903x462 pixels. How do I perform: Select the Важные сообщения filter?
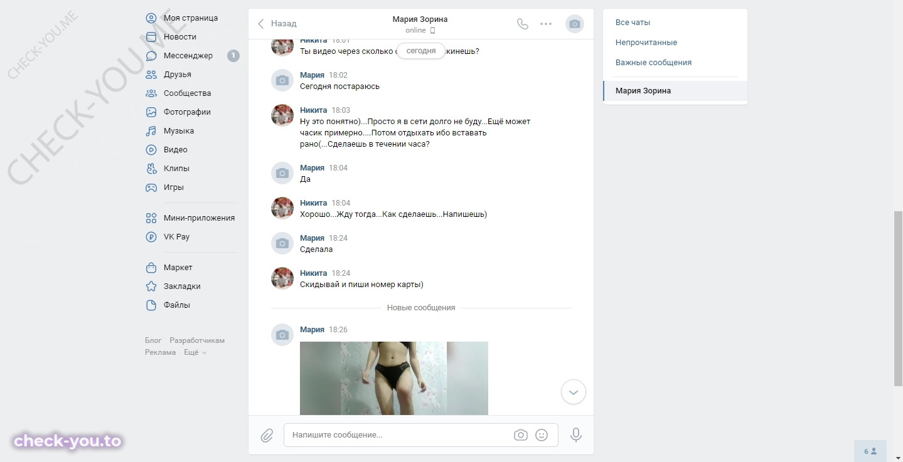click(x=653, y=63)
